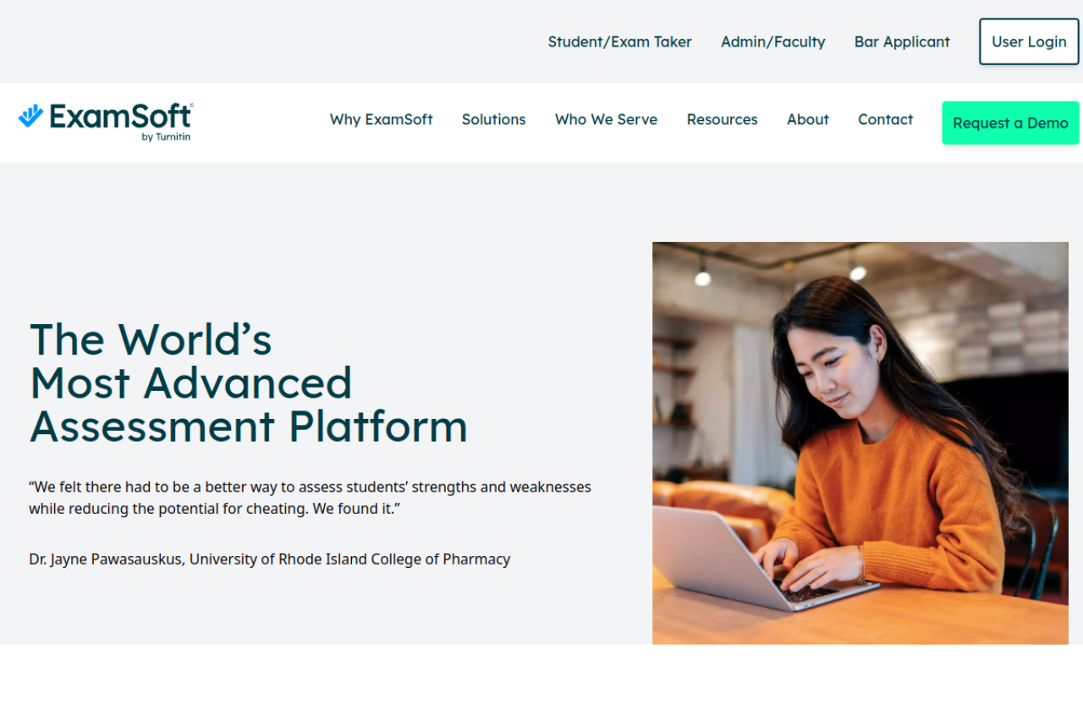Open the Resources navigation menu
The height and width of the screenshot is (722, 1083).
[722, 119]
